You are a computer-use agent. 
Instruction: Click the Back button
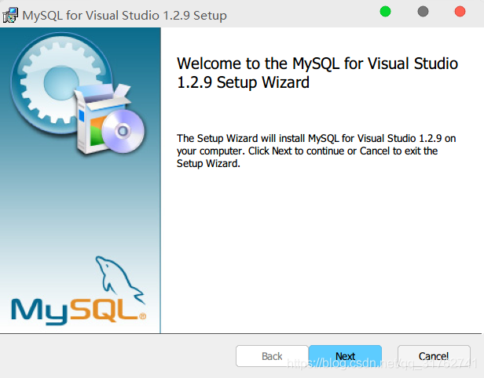click(272, 356)
